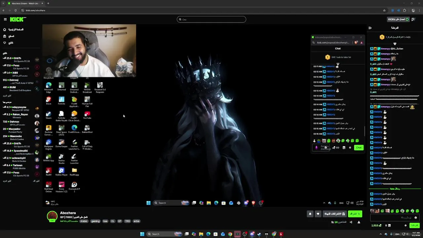This screenshot has height=238, width=423.
Task: Click the streamed Steam desktop icon
Action: 49,115
